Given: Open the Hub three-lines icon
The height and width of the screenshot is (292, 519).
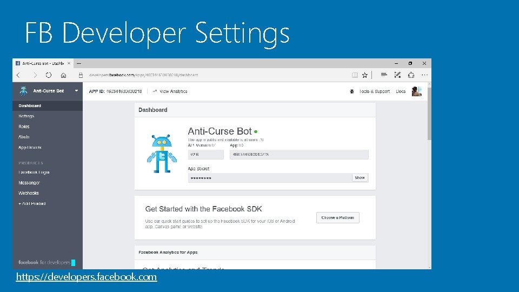Looking at the screenshot, I should point(384,75).
